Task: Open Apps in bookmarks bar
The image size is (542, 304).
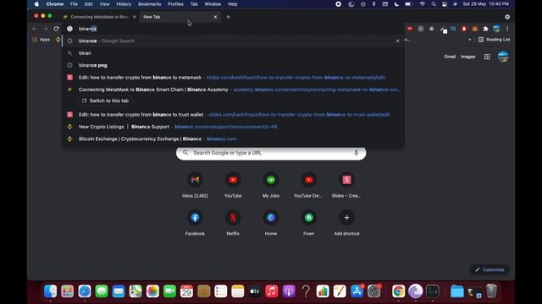Action: [41, 40]
